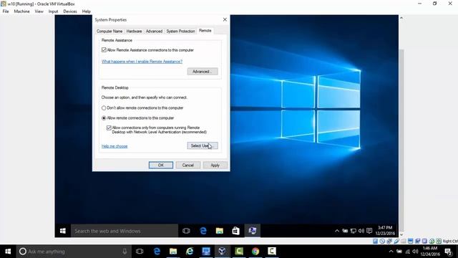Click Cortana microphone icon
The width and height of the screenshot is (458, 258).
[x=125, y=252]
